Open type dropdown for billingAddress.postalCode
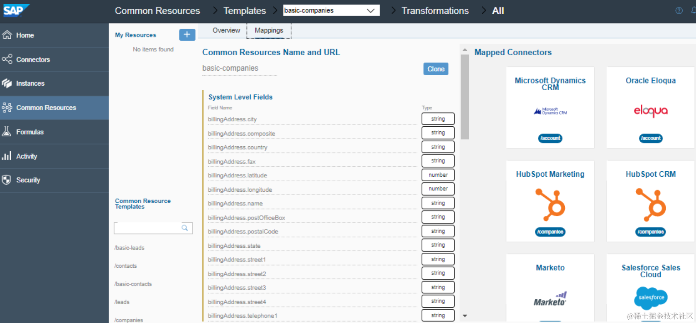696x323 pixels. pyautogui.click(x=438, y=231)
